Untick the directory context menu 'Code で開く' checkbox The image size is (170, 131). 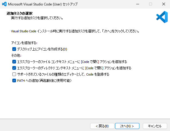(14, 68)
